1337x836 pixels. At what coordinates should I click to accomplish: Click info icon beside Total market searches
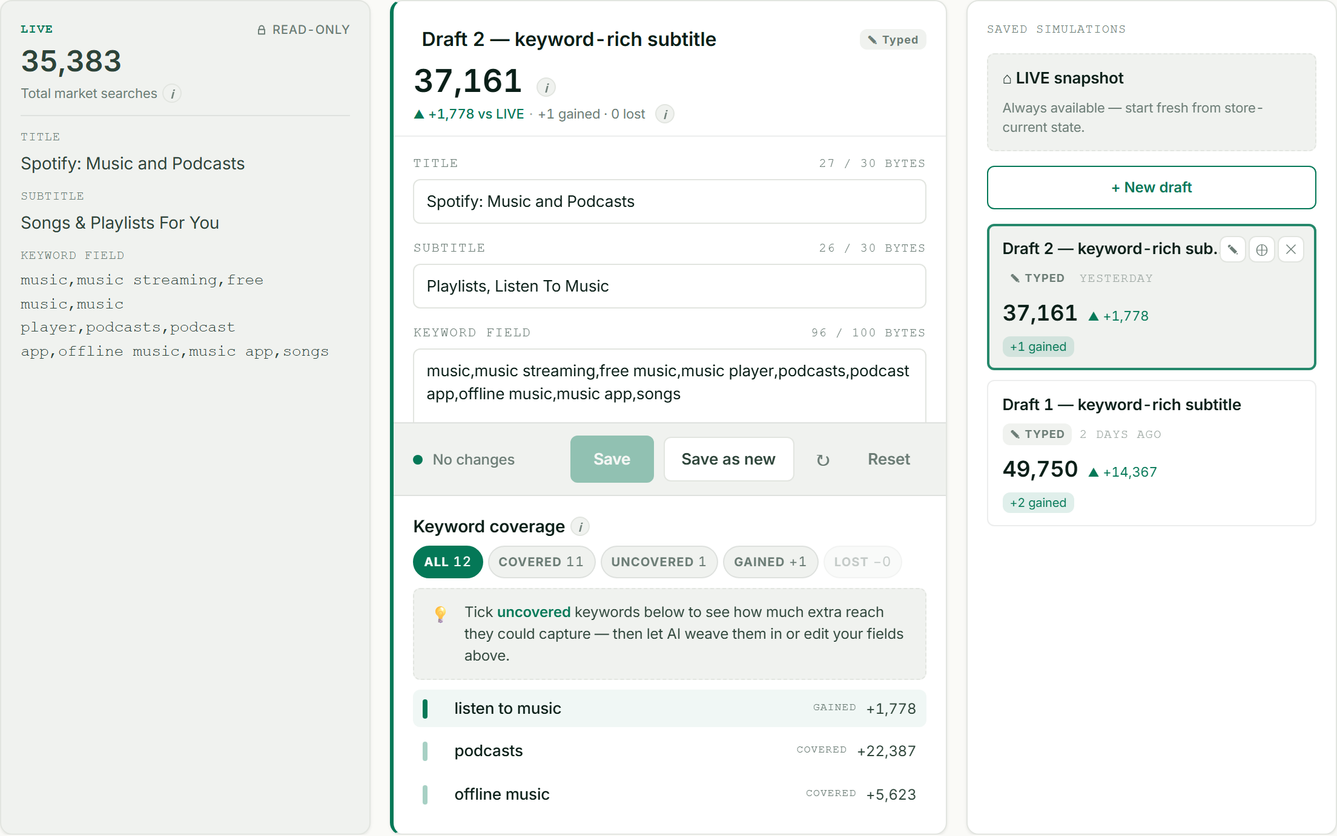tap(173, 94)
